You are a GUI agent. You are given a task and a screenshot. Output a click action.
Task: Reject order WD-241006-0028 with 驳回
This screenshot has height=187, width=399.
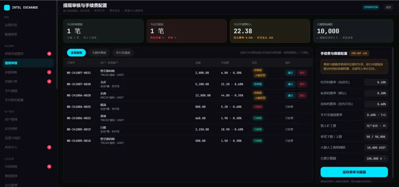(x=302, y=95)
